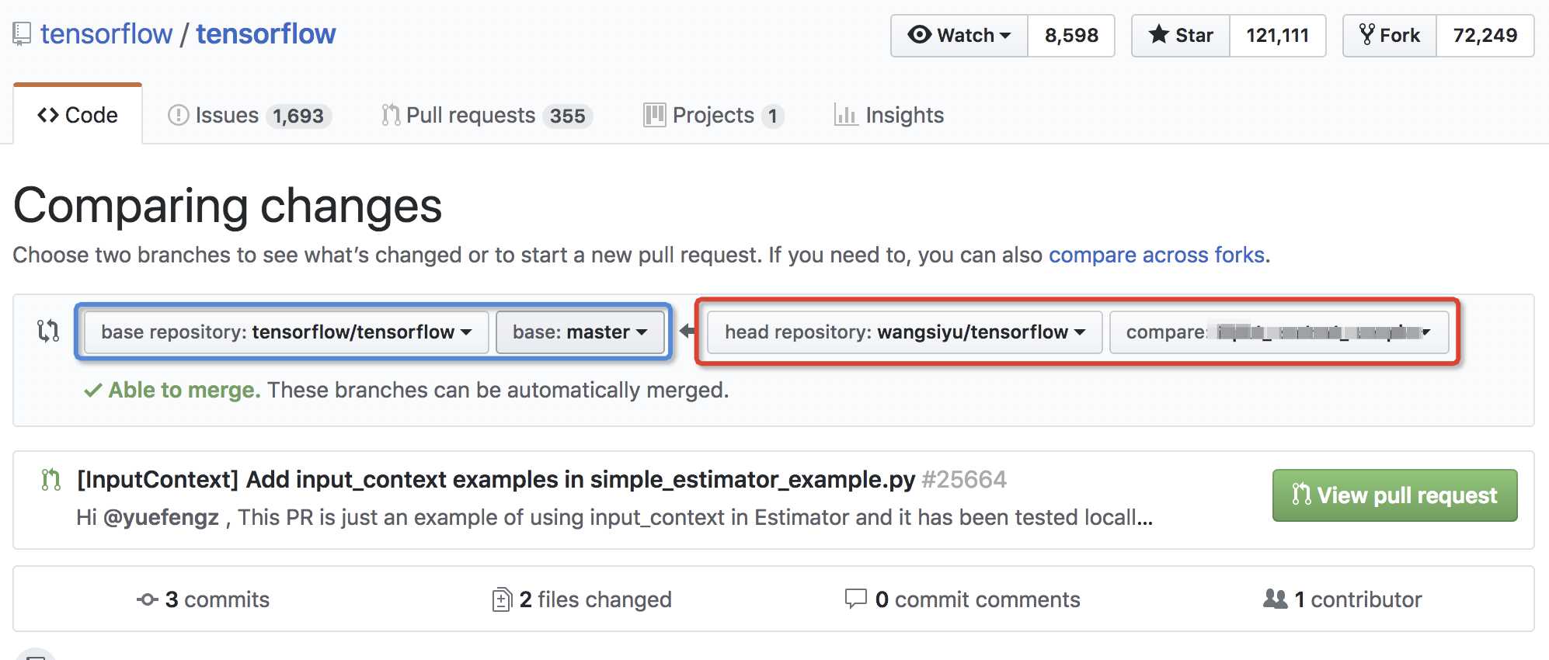
Task: Open the Insights tab
Action: pos(889,116)
